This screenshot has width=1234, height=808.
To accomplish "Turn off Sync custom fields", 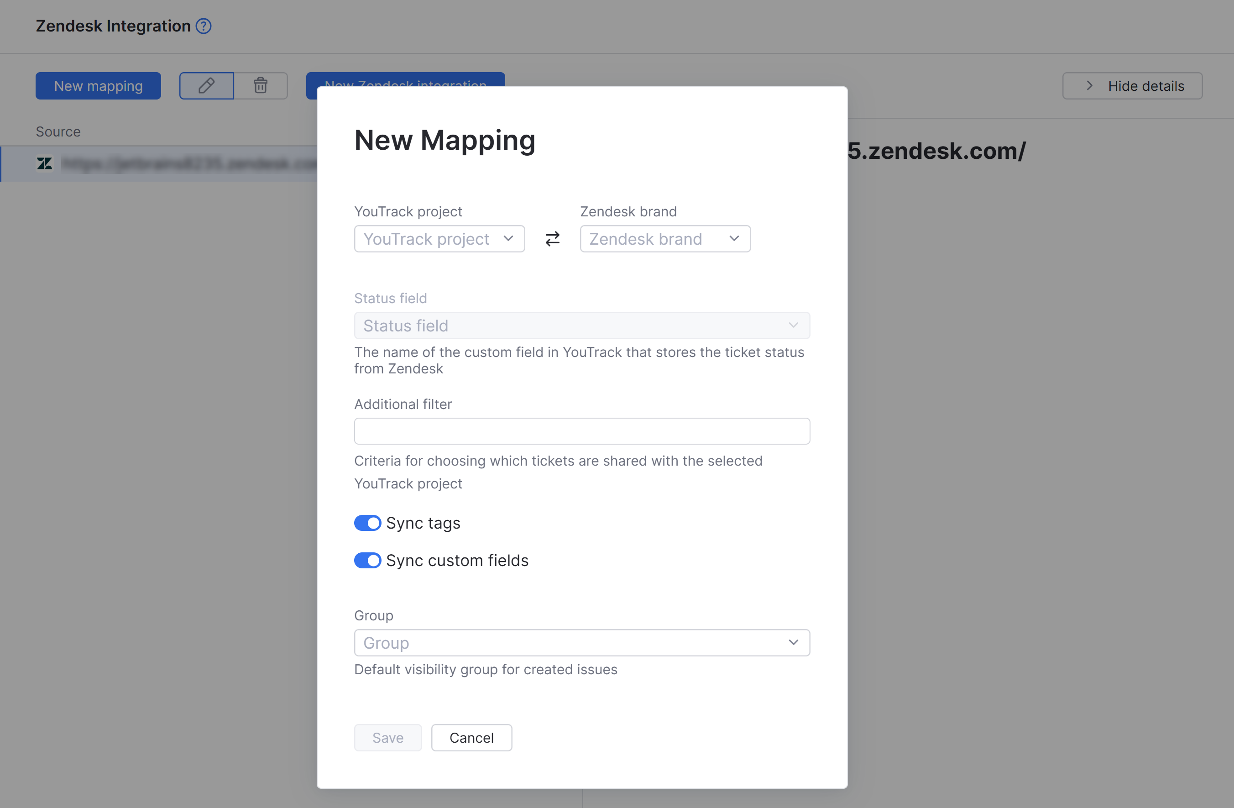I will pyautogui.click(x=368, y=560).
